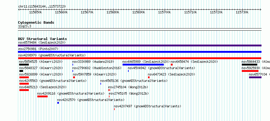This screenshot has width=270, height=121.
Task: Click the chr11:115643144..115737220 coordinate text
Action: point(42,7)
